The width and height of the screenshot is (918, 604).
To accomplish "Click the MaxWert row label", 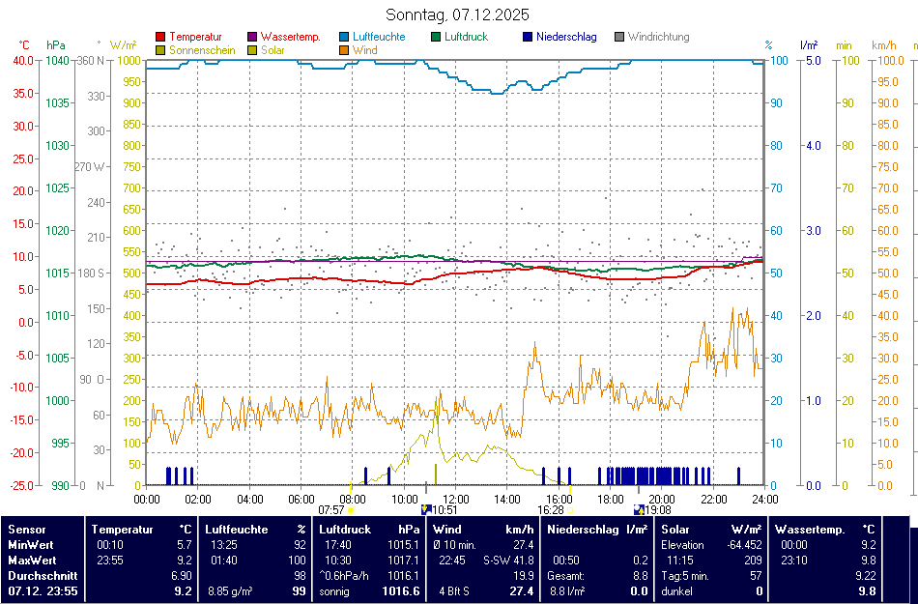I will pos(33,560).
